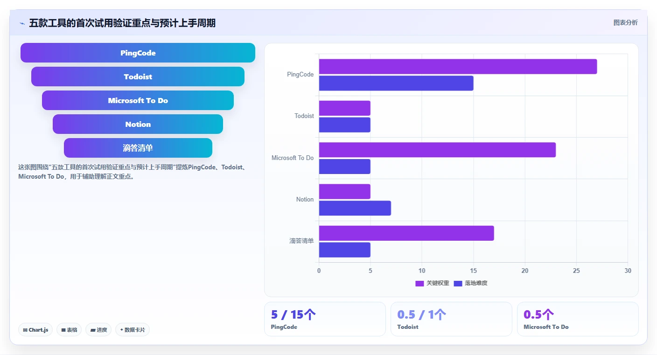
Task: Toggle the 落地难度 legend item
Action: tap(470, 283)
